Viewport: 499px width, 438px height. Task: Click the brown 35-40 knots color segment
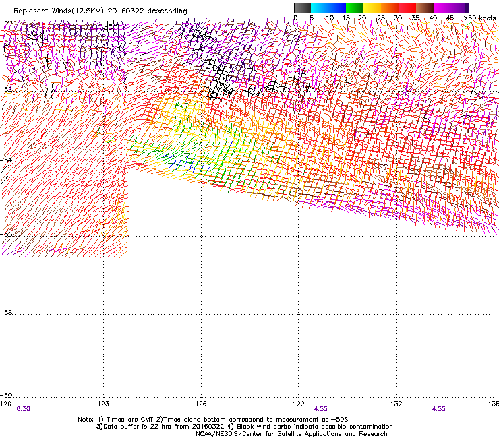coord(425,8)
